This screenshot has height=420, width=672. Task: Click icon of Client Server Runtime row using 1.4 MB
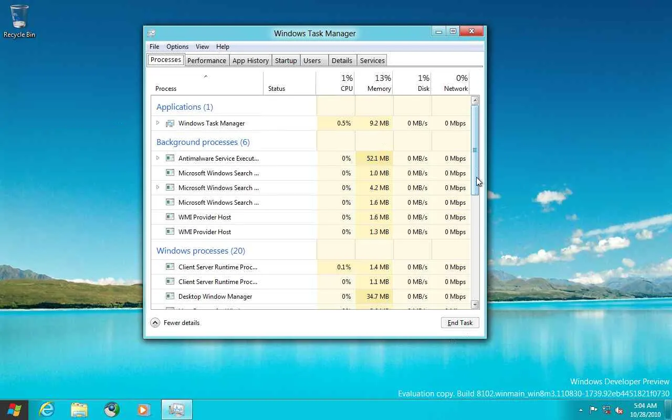[170, 267]
